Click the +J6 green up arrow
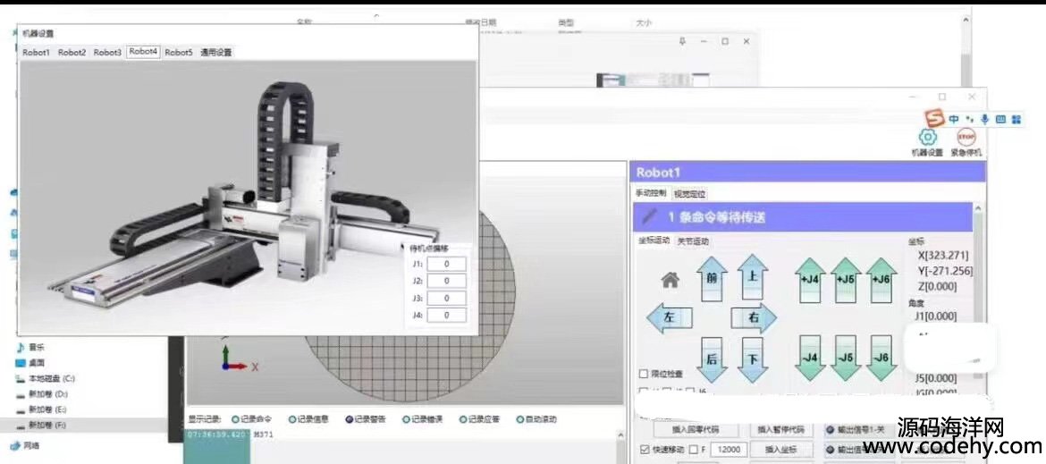 click(x=882, y=280)
